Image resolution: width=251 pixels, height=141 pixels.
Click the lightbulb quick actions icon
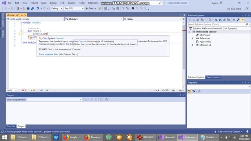tap(31, 38)
